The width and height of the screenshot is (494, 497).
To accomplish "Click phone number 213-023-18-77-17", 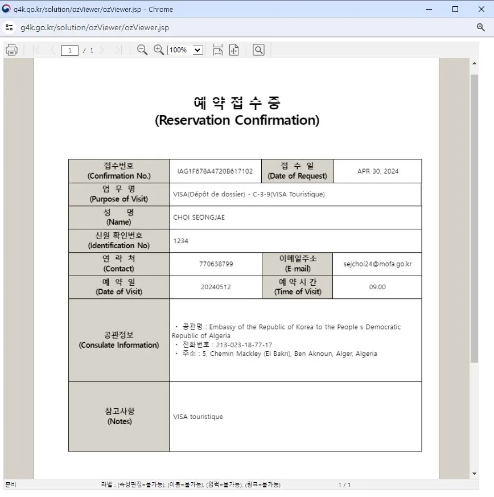I will [x=244, y=345].
